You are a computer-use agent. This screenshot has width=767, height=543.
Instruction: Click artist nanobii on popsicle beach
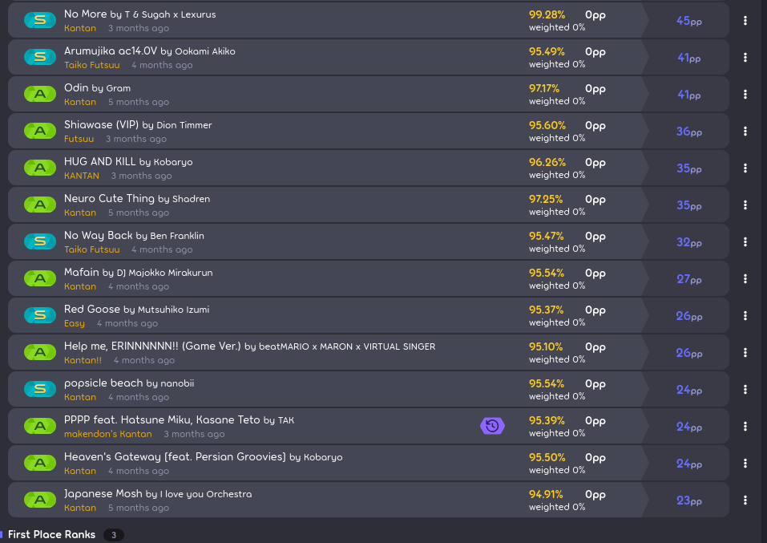177,383
